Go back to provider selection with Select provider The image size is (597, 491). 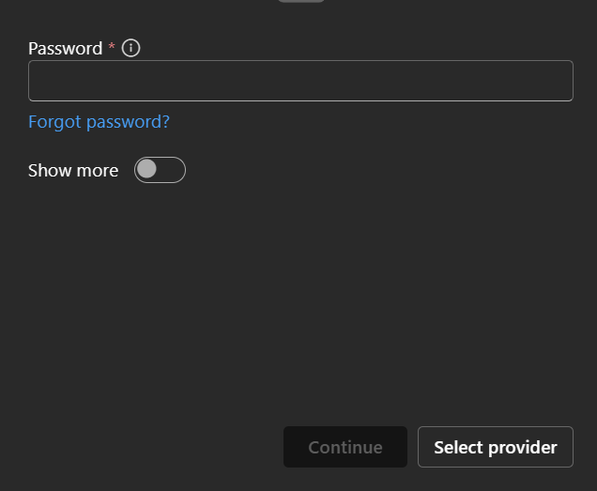pos(495,447)
